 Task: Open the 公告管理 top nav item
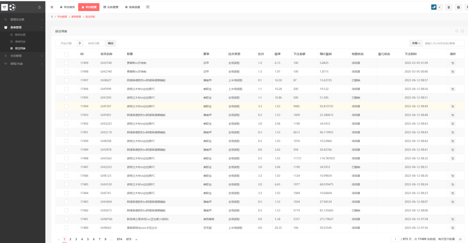[x=111, y=7]
